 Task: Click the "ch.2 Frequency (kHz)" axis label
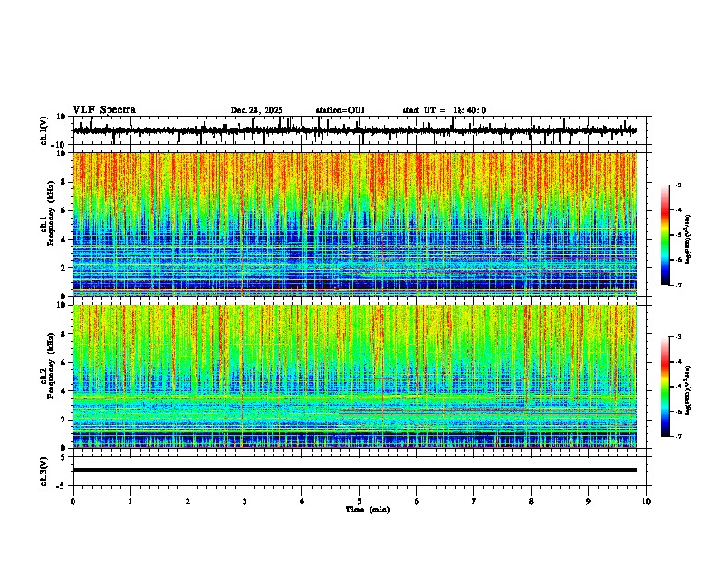[48, 366]
